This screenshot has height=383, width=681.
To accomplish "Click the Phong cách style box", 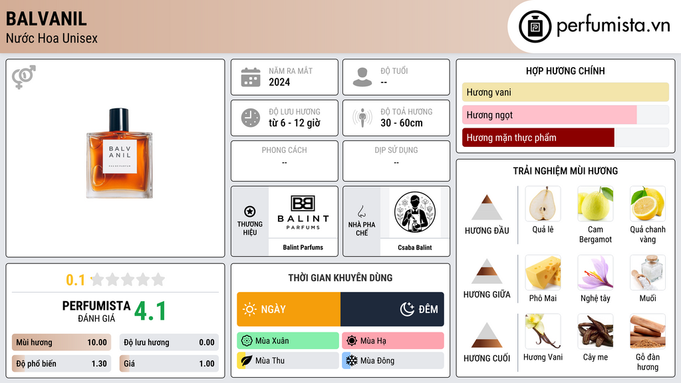I will click(285, 161).
